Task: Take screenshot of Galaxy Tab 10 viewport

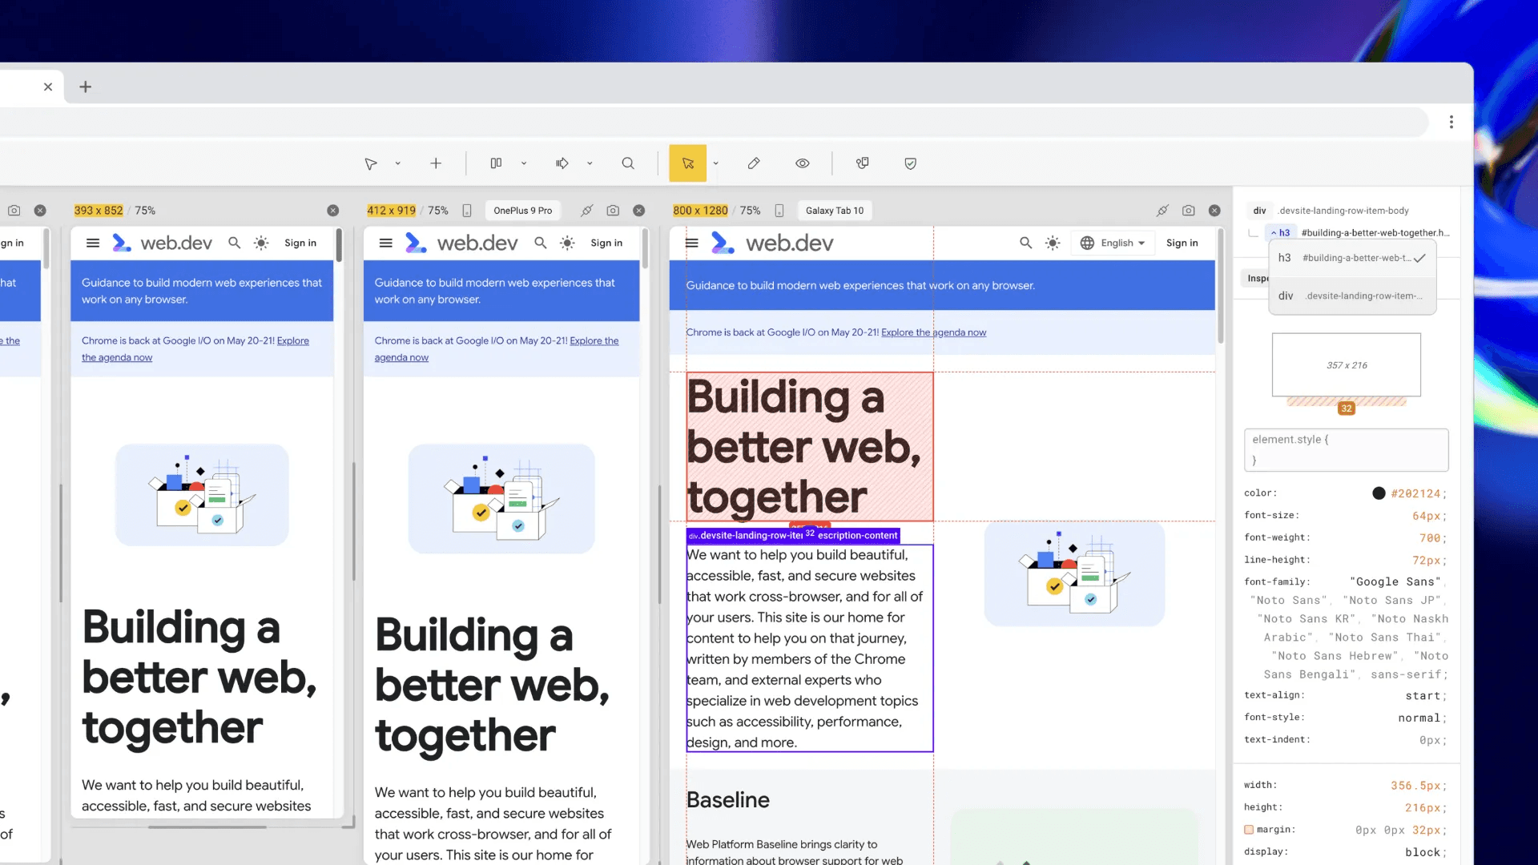Action: (x=1188, y=211)
